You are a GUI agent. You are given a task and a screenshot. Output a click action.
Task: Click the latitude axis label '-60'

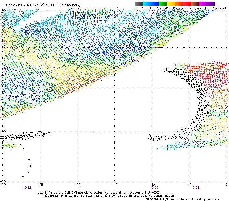coord(3,181)
